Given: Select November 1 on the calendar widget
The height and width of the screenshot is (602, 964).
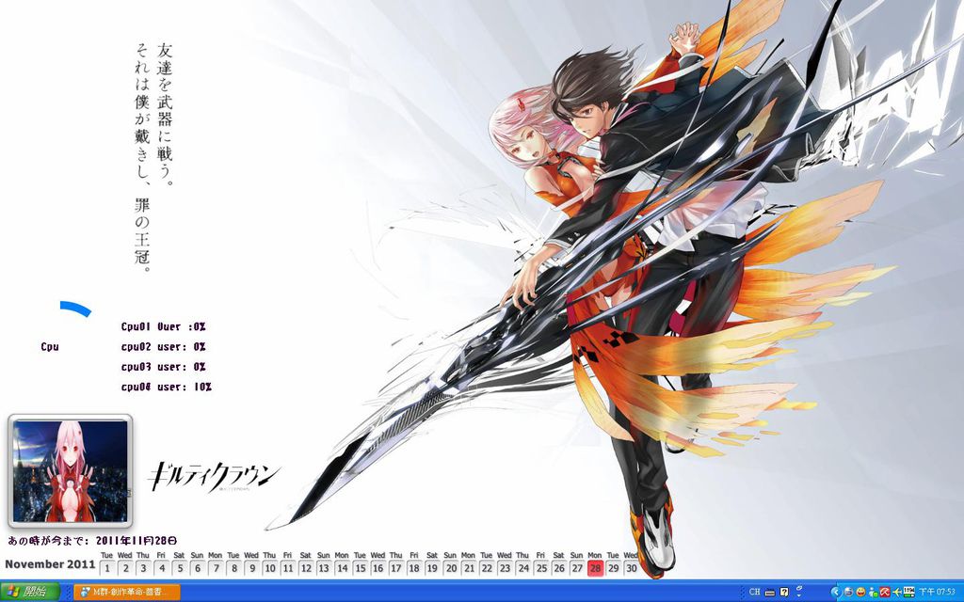Looking at the screenshot, I should pos(109,569).
